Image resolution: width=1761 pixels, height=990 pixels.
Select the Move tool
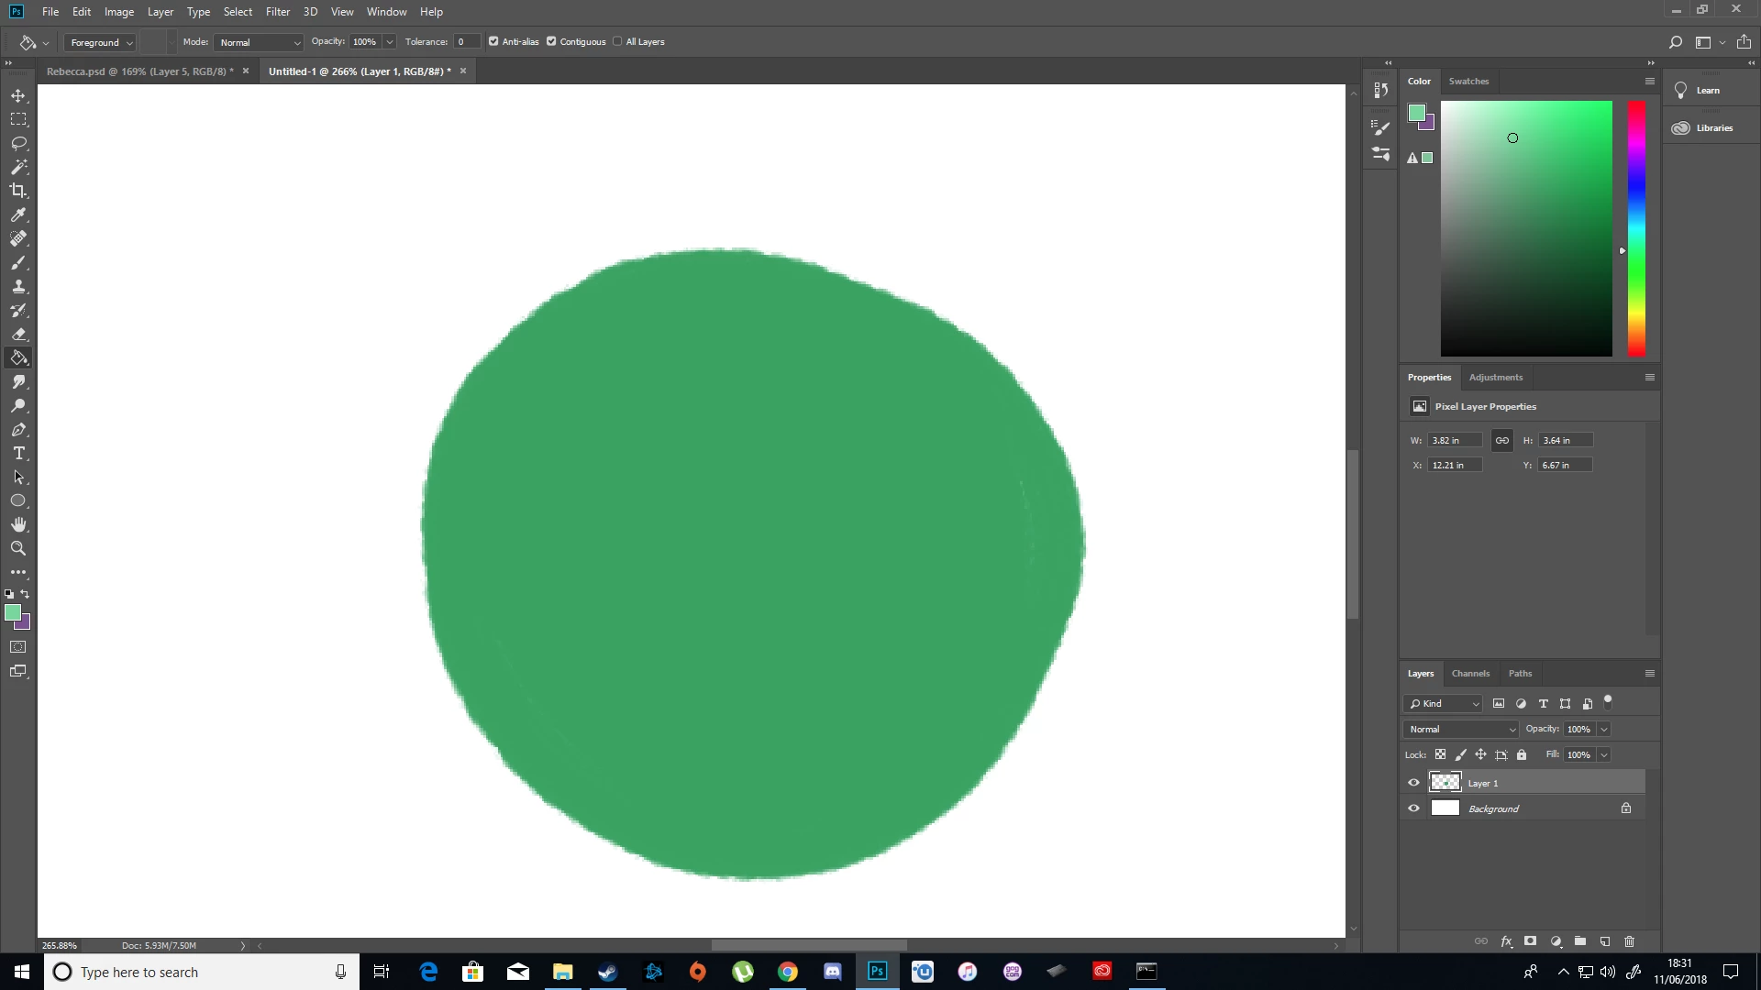click(x=18, y=95)
